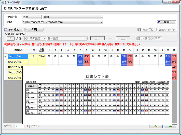This screenshot has width=181, height=135.
Task: Click the 前ページ link
Action: [8, 126]
